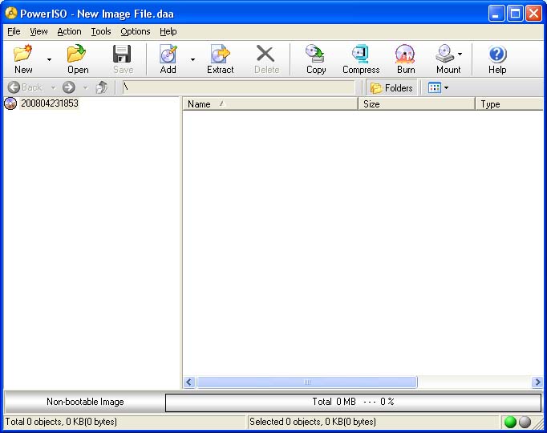Expand the dropdown arrow beside Add
Screen dimensions: 547x433
(x=192, y=59)
